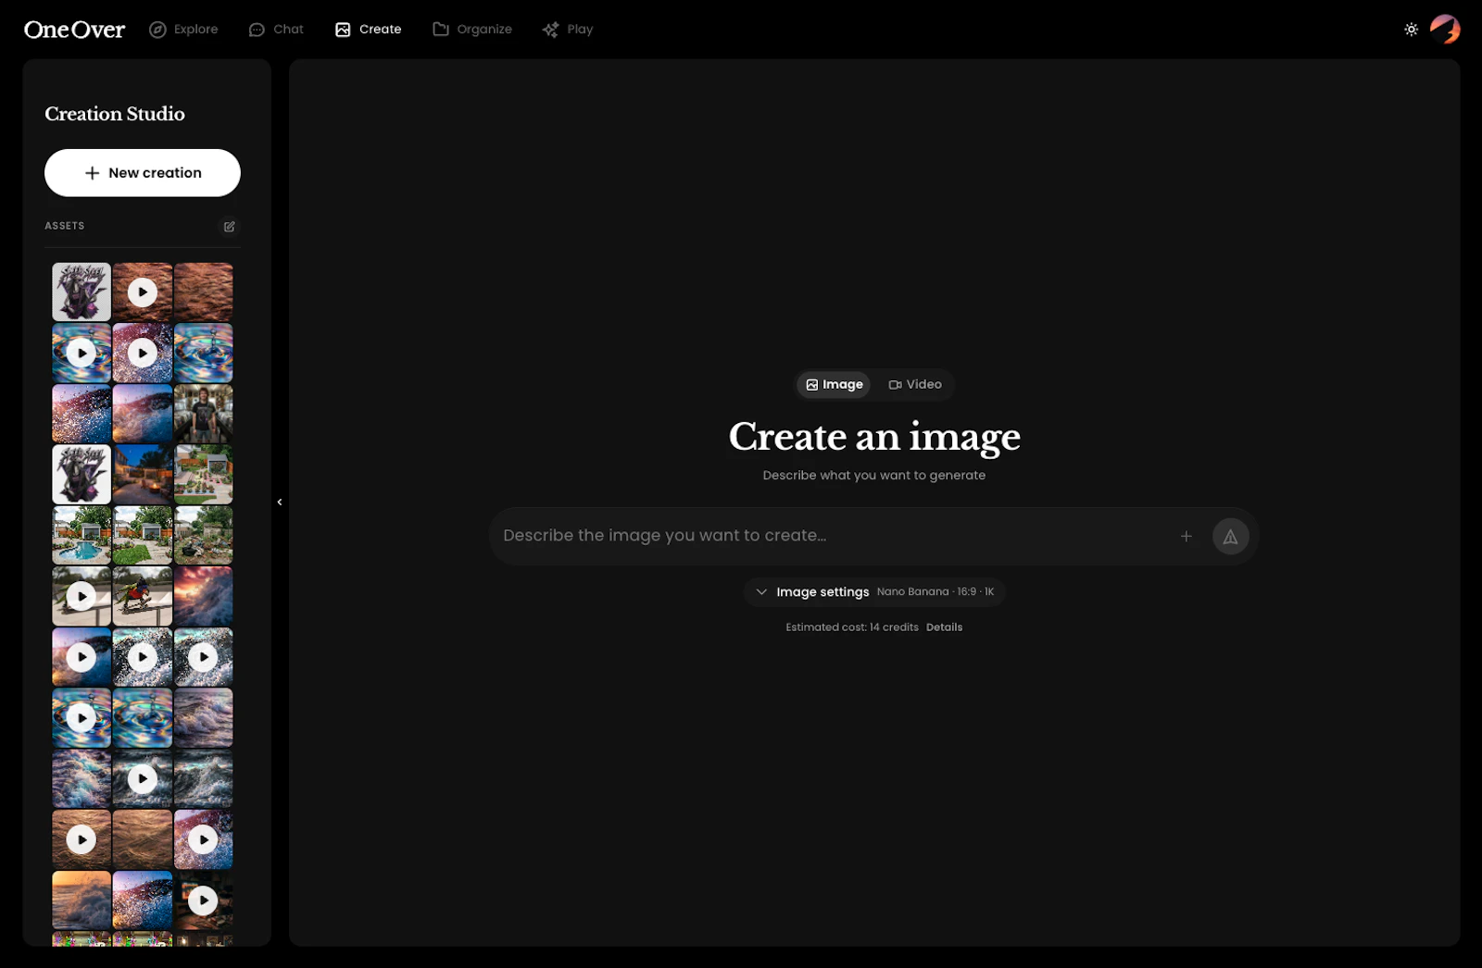
Task: Click the plus attach icon in prompt
Action: 1186,536
